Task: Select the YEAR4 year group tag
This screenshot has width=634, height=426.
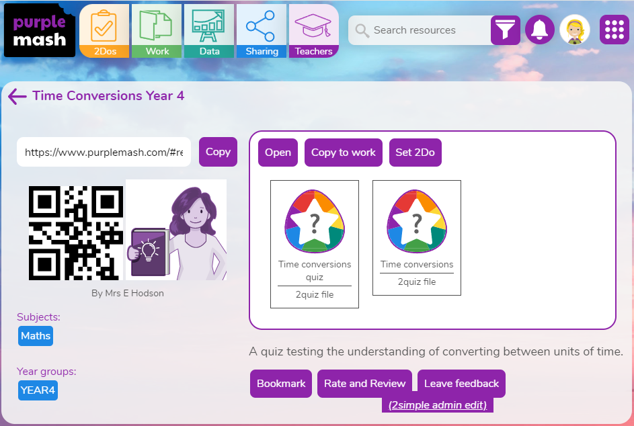Action: [38, 390]
